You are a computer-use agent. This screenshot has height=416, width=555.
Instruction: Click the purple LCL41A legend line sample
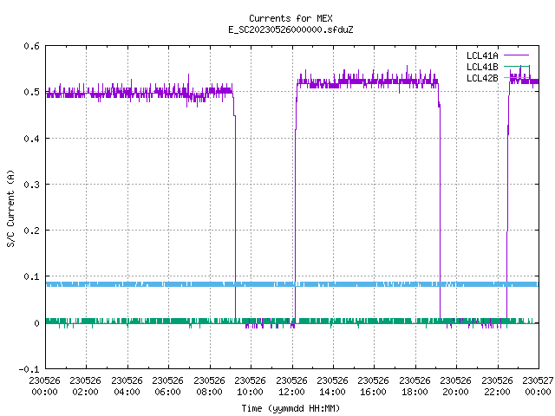click(x=516, y=55)
